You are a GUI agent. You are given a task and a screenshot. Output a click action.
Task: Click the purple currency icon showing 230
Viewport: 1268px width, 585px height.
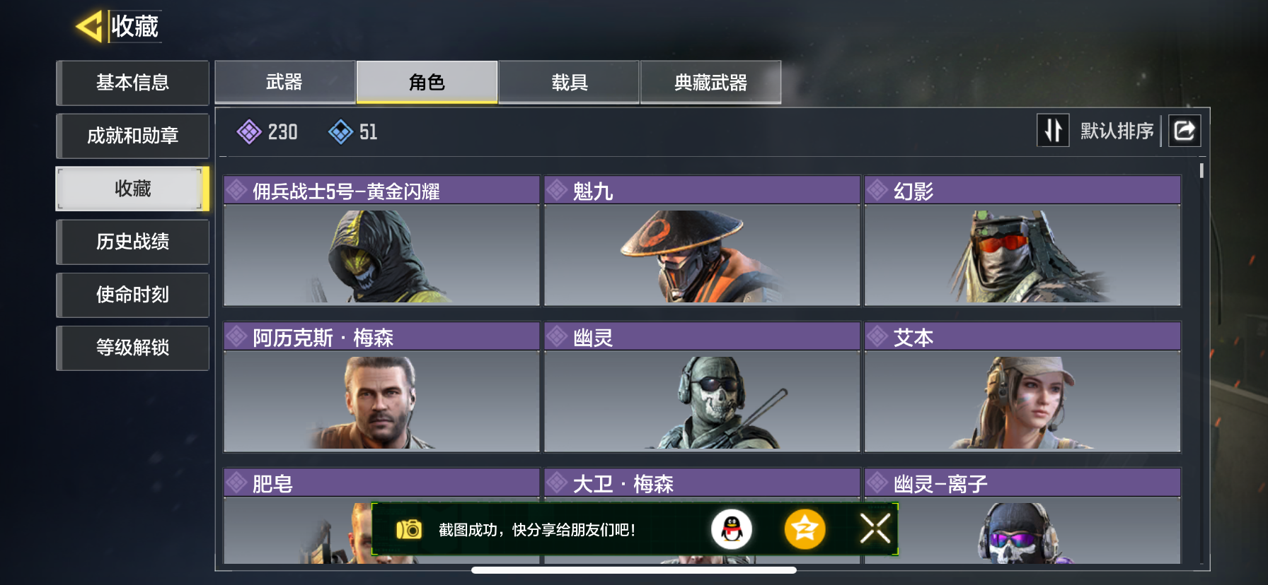pyautogui.click(x=249, y=131)
